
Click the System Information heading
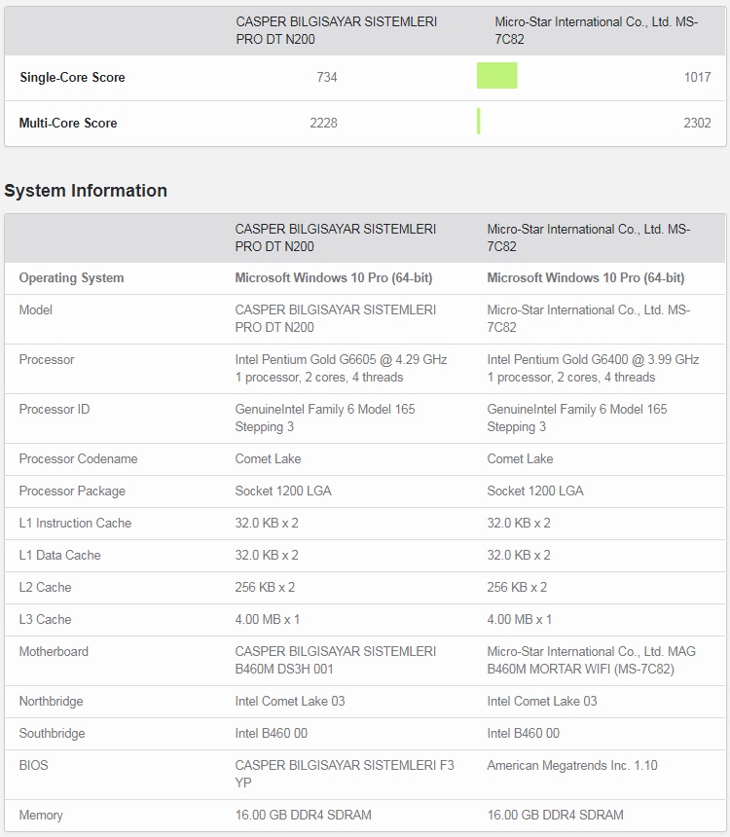86,191
